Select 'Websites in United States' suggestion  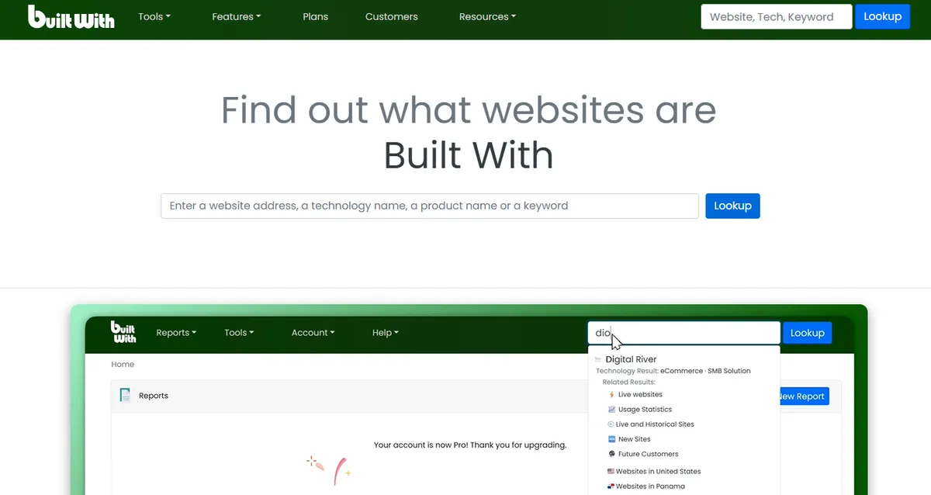pyautogui.click(x=658, y=472)
